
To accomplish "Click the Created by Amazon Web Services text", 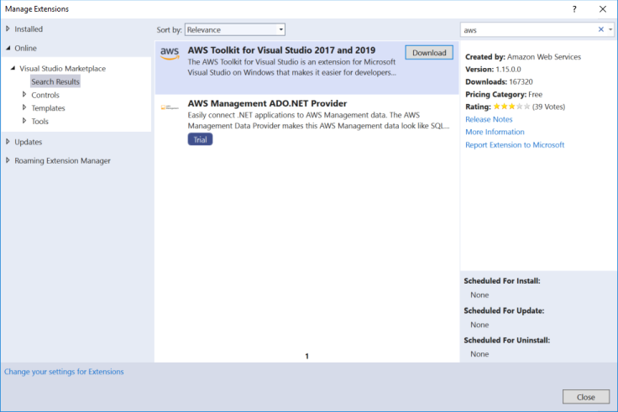I will click(523, 57).
